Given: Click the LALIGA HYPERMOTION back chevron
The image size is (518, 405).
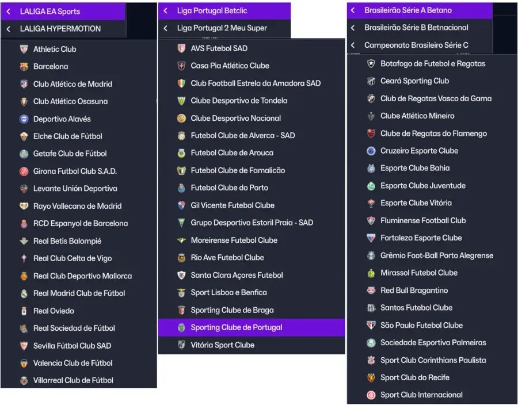Looking at the screenshot, I should (9, 29).
